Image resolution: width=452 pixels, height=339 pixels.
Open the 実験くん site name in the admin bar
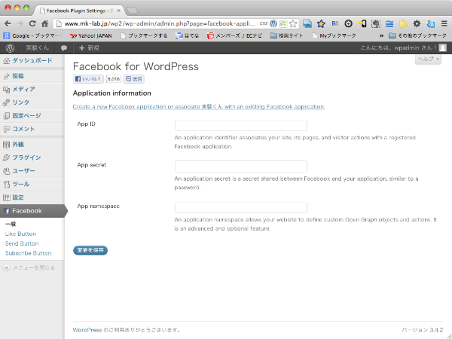38,48
